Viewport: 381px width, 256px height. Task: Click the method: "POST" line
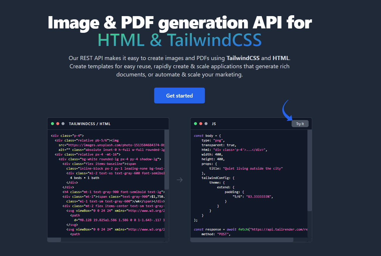coord(216,234)
